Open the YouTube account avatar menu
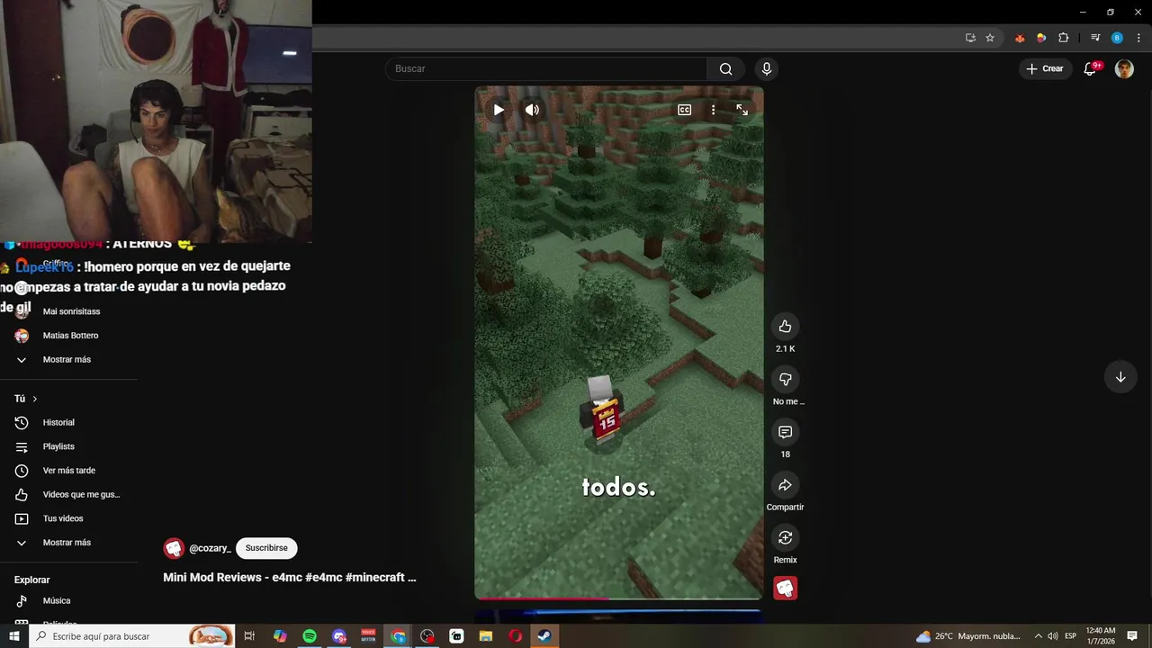The image size is (1152, 648). (x=1124, y=68)
